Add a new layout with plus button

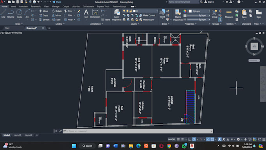[x=37, y=135]
